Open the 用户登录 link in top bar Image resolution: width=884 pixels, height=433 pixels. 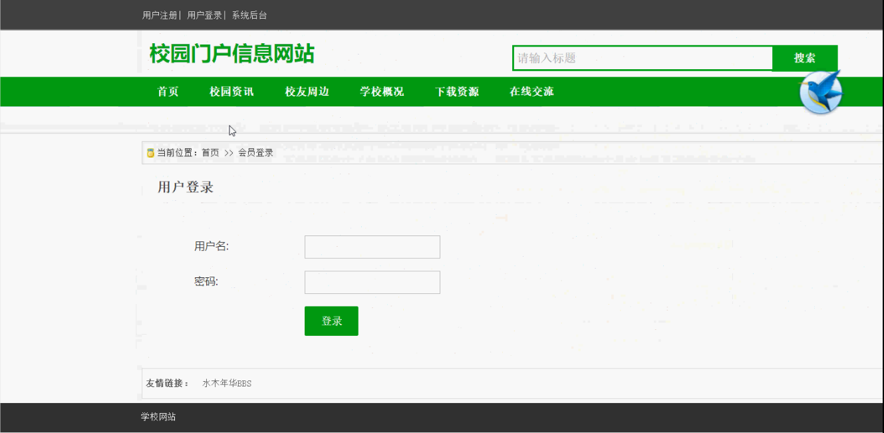pyautogui.click(x=204, y=15)
